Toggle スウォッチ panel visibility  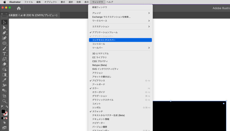tap(97, 111)
